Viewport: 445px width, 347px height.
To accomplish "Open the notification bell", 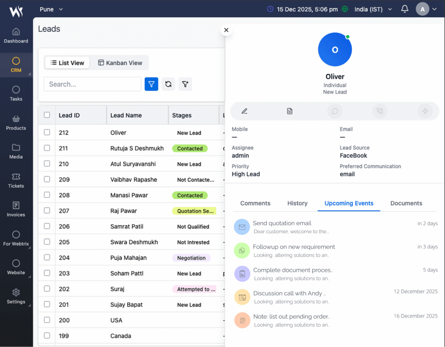I will [405, 9].
